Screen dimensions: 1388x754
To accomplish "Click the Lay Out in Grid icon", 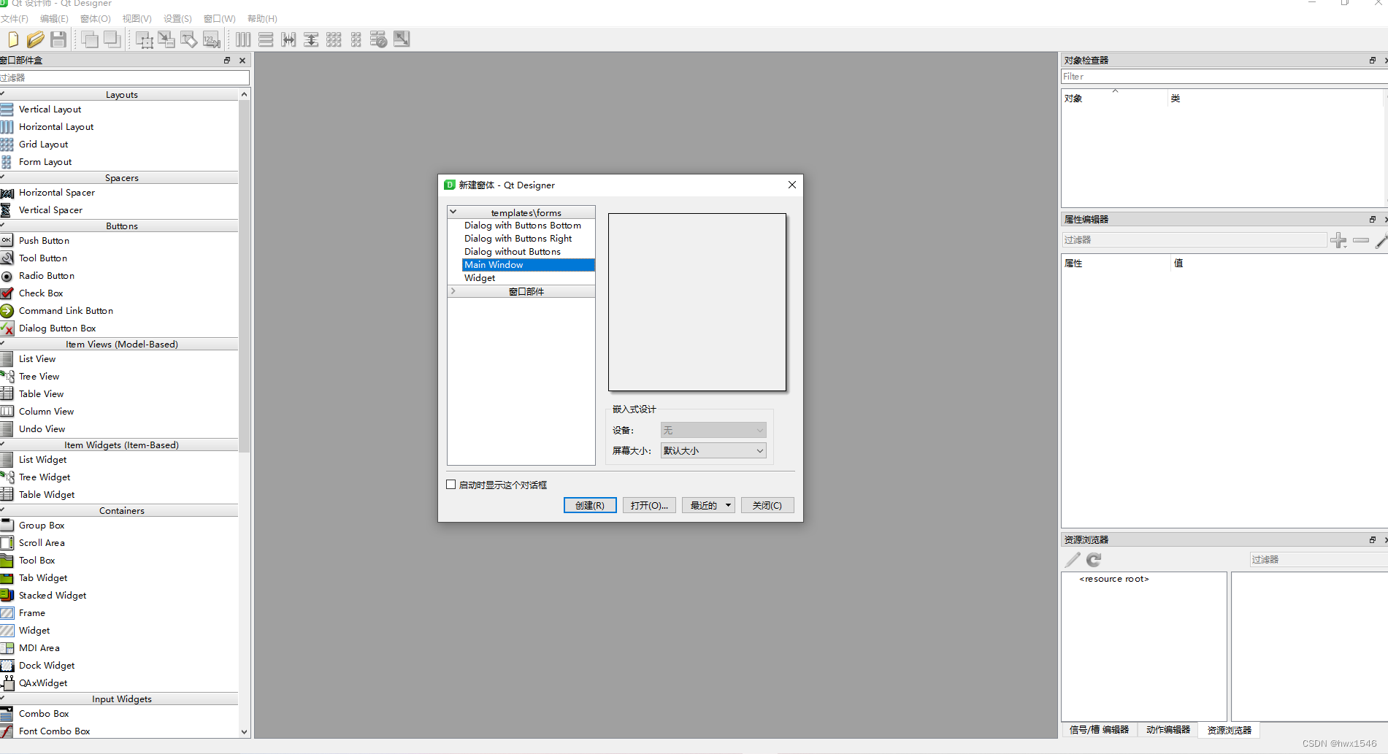I will click(334, 39).
